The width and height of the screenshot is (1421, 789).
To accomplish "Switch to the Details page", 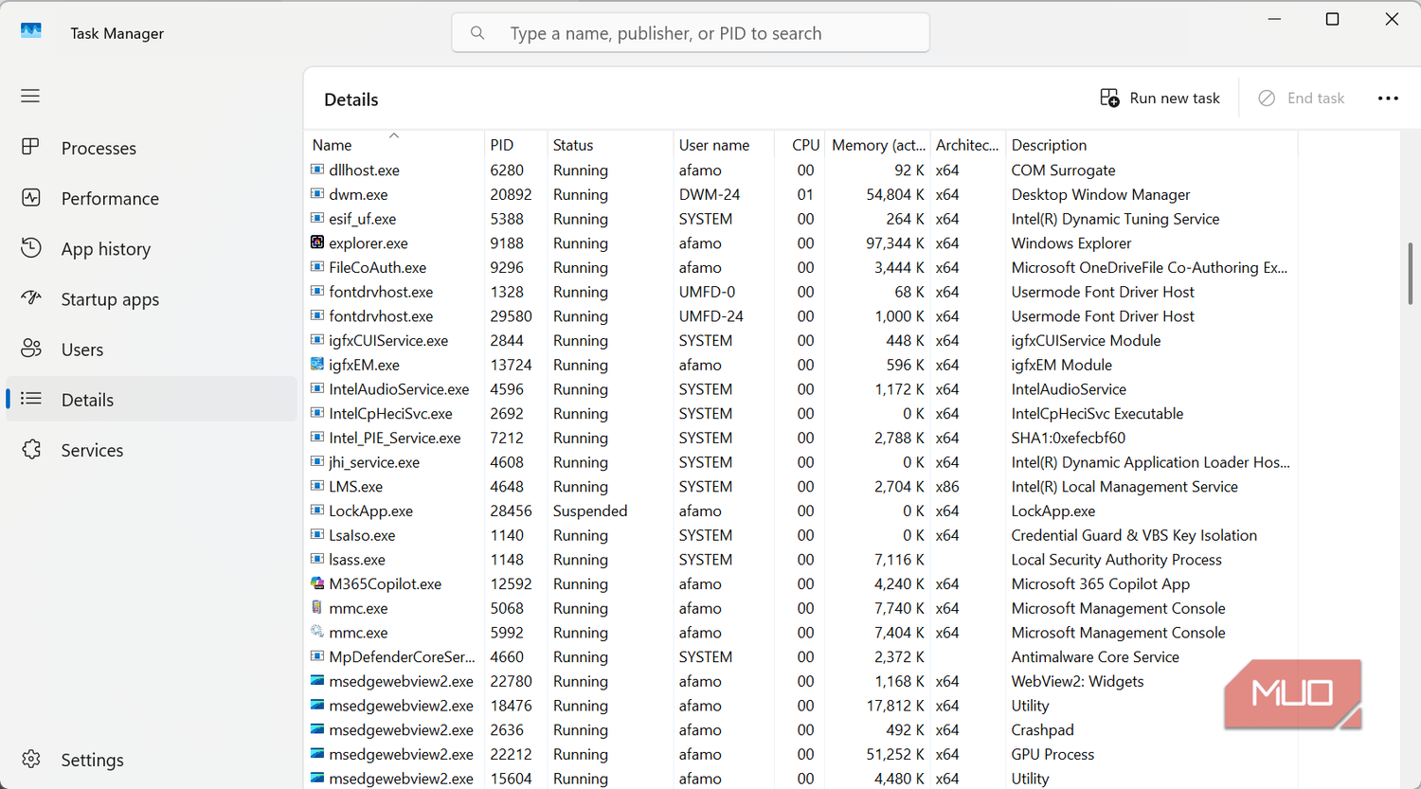I will pos(152,399).
